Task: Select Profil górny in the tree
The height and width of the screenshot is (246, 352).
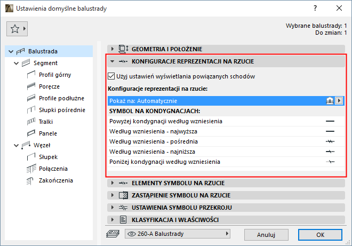Action: (x=55, y=75)
